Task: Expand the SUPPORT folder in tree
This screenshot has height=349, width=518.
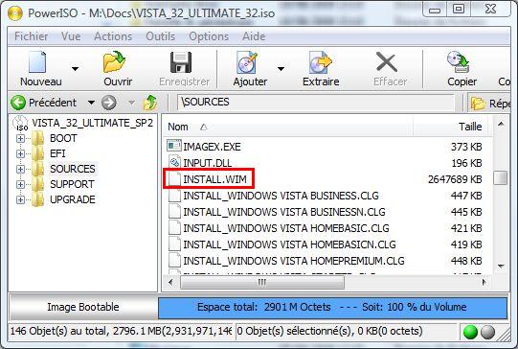Action: pos(20,184)
